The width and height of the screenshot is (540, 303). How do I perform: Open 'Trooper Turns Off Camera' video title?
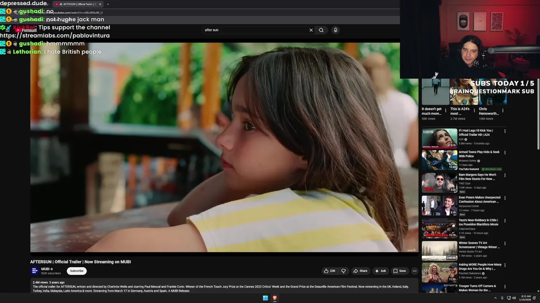point(477,288)
